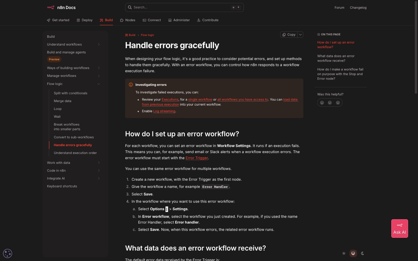This screenshot has width=418, height=261.
Task: Go to the Connect tab
Action: click(x=152, y=20)
